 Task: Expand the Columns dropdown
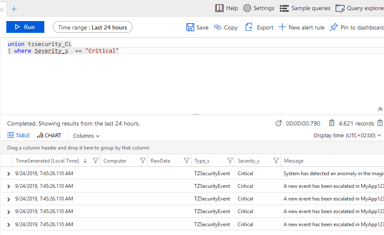86,136
